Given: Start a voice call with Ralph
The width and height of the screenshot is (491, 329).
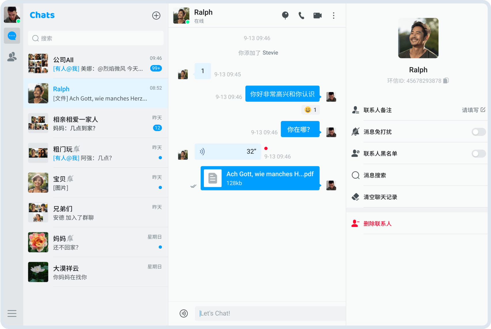Looking at the screenshot, I should click(x=301, y=16).
